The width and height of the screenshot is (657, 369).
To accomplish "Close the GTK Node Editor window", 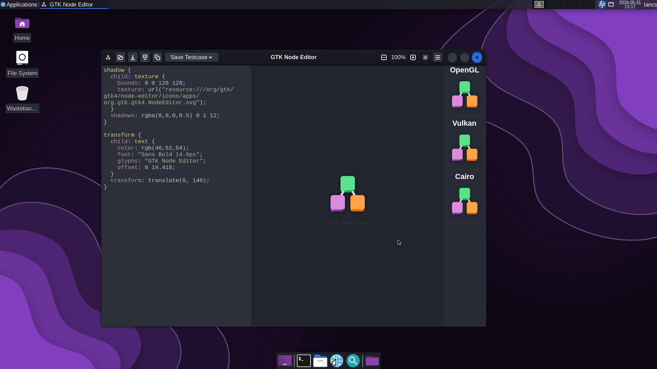I will [477, 57].
